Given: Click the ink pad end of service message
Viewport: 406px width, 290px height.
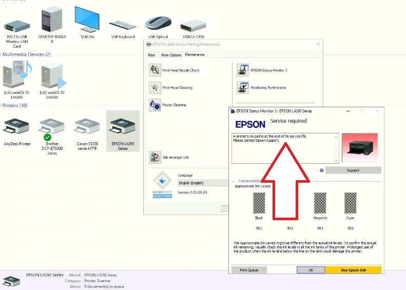Looking at the screenshot, I should tap(269, 138).
